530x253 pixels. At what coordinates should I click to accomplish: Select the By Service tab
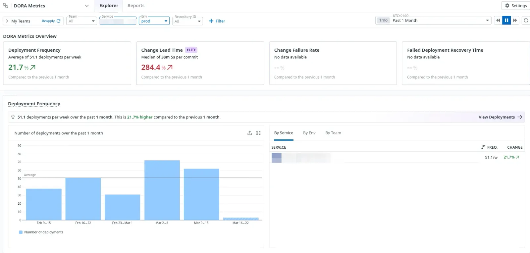284,133
